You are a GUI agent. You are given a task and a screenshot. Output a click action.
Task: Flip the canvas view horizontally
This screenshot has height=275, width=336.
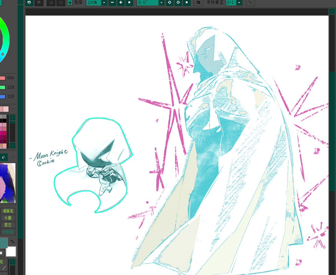coord(198,2)
